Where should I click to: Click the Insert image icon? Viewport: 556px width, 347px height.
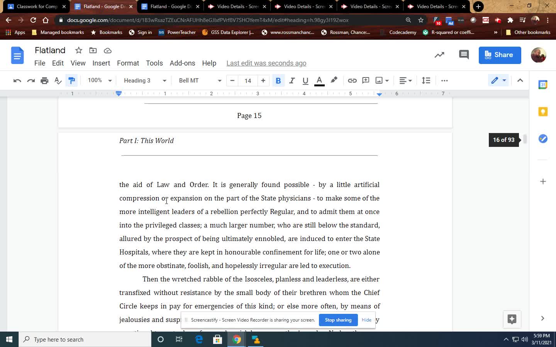(x=379, y=81)
